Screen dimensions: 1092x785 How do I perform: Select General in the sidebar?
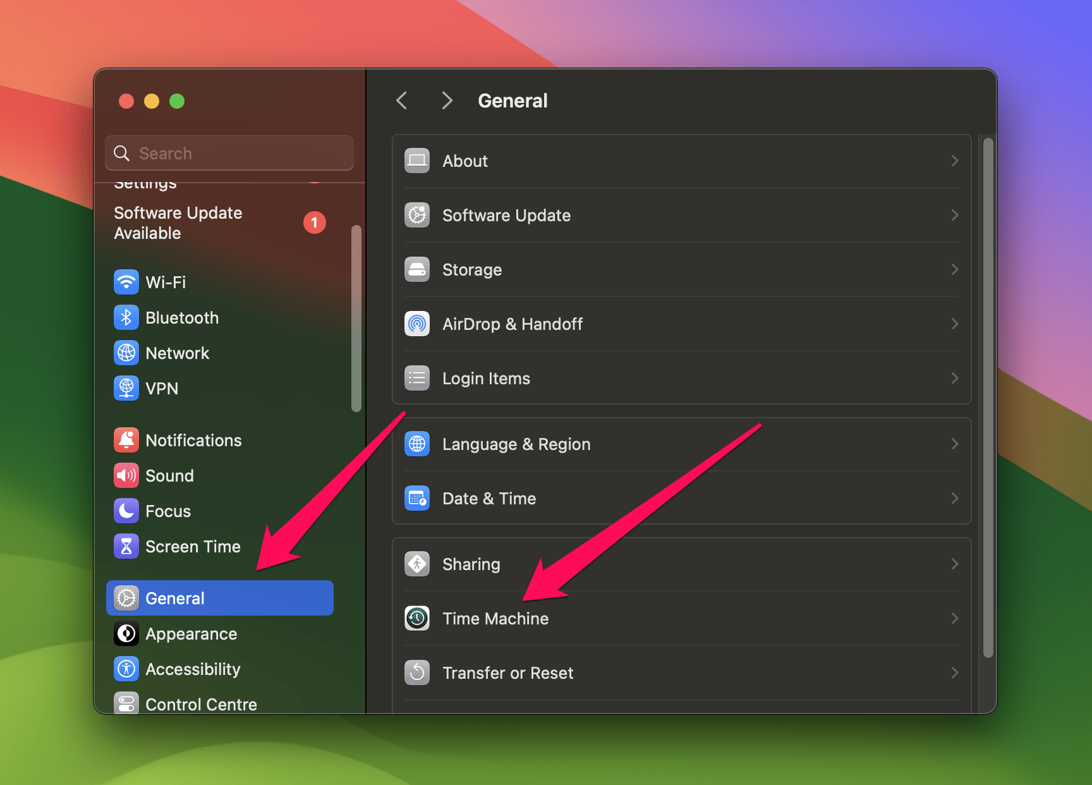pos(220,598)
